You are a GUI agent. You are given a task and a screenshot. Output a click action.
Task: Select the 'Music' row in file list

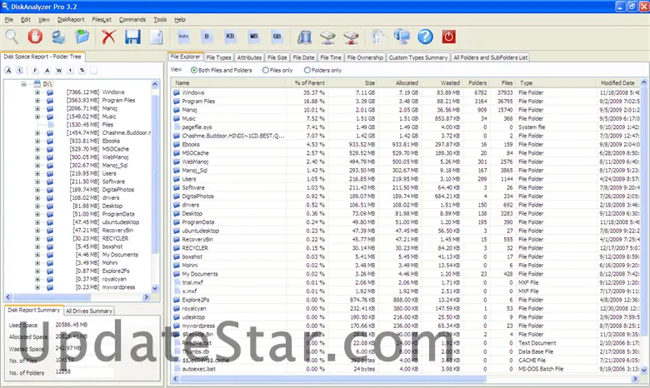(407, 118)
